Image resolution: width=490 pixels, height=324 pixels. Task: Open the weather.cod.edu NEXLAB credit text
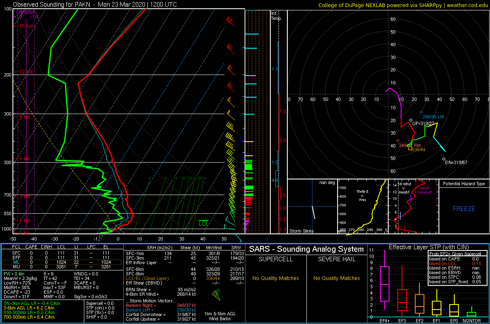pos(403,5)
